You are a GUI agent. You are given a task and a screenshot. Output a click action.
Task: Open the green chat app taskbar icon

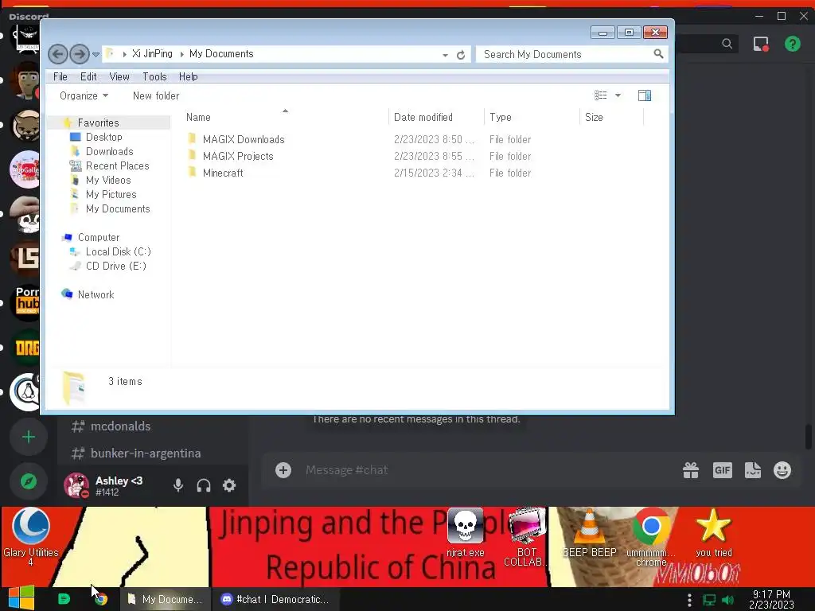(x=64, y=599)
